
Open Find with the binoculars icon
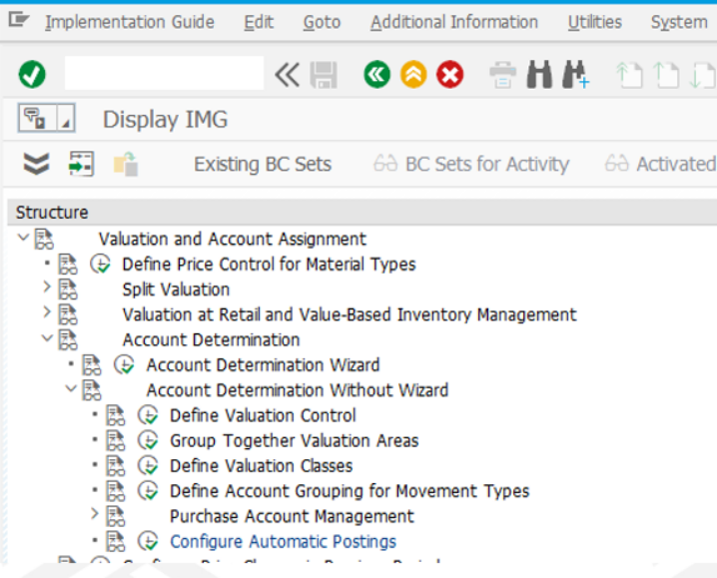(539, 74)
